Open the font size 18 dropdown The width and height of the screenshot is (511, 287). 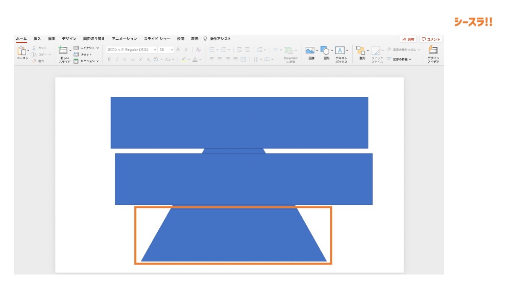click(172, 50)
